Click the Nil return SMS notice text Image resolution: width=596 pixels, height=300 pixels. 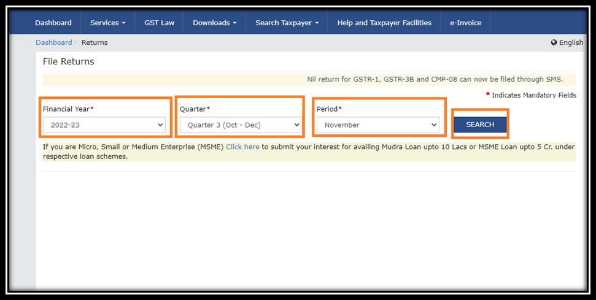[435, 79]
